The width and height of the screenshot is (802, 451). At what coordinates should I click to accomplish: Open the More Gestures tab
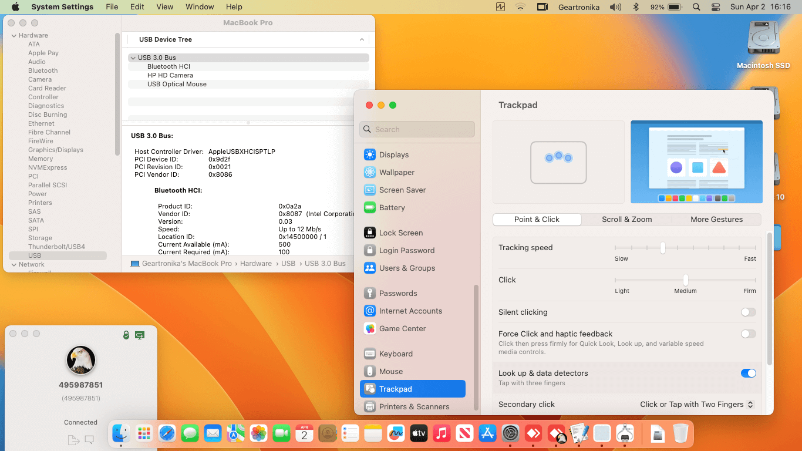click(717, 220)
